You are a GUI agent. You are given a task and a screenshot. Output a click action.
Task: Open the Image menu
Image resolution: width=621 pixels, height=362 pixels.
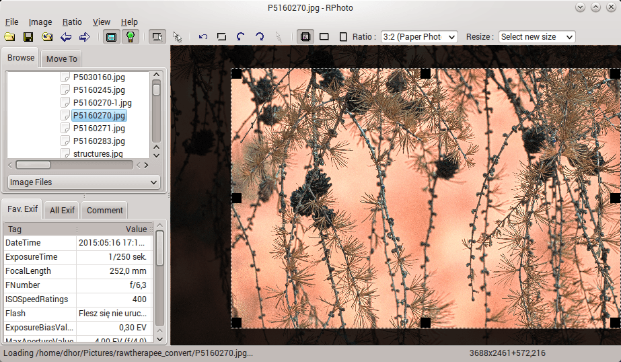tap(40, 22)
